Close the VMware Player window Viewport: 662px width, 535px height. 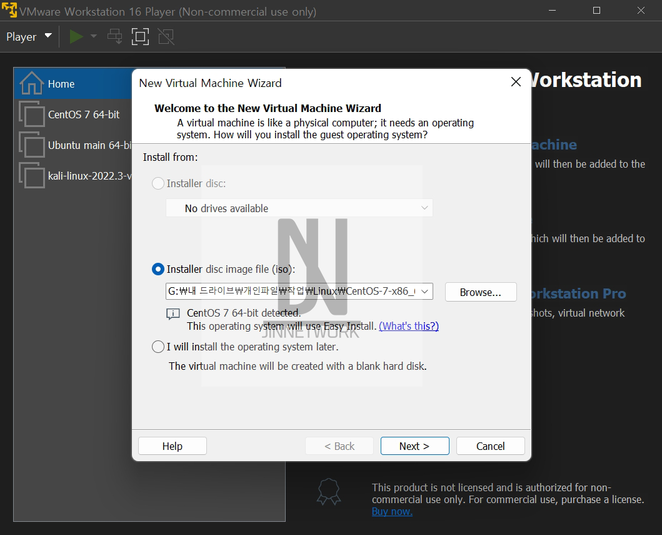click(x=641, y=10)
